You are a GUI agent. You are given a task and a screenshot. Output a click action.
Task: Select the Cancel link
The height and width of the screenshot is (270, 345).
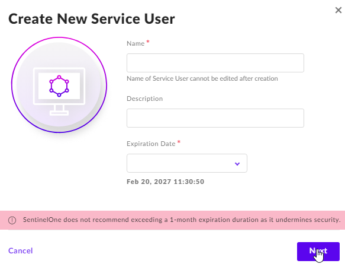(21, 250)
